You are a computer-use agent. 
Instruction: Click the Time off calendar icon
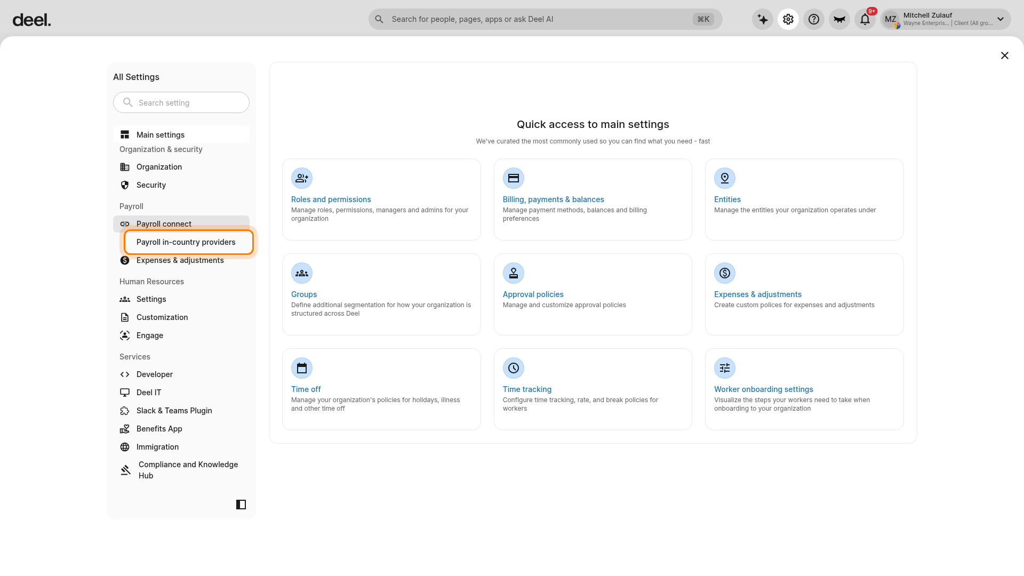point(302,368)
